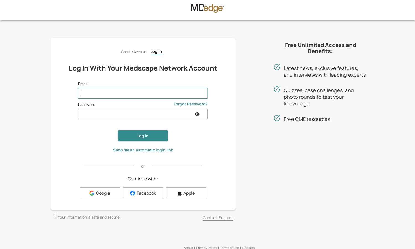Click checkmark icon beside Free CME resources
This screenshot has height=249, width=415.
click(277, 118)
